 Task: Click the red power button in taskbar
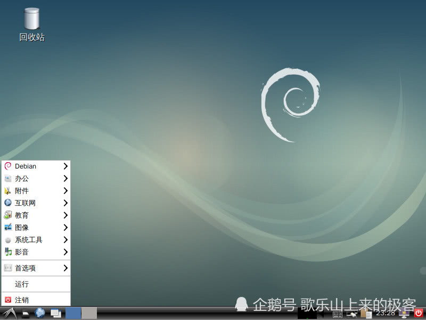pyautogui.click(x=419, y=314)
